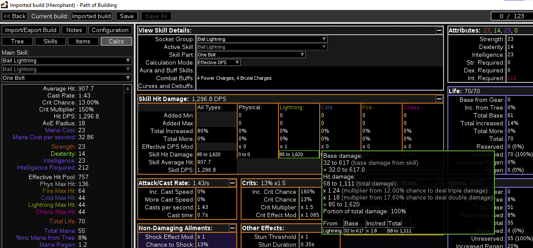Click the Life Total Base 61 value
The image size is (533, 248).
coord(510,115)
